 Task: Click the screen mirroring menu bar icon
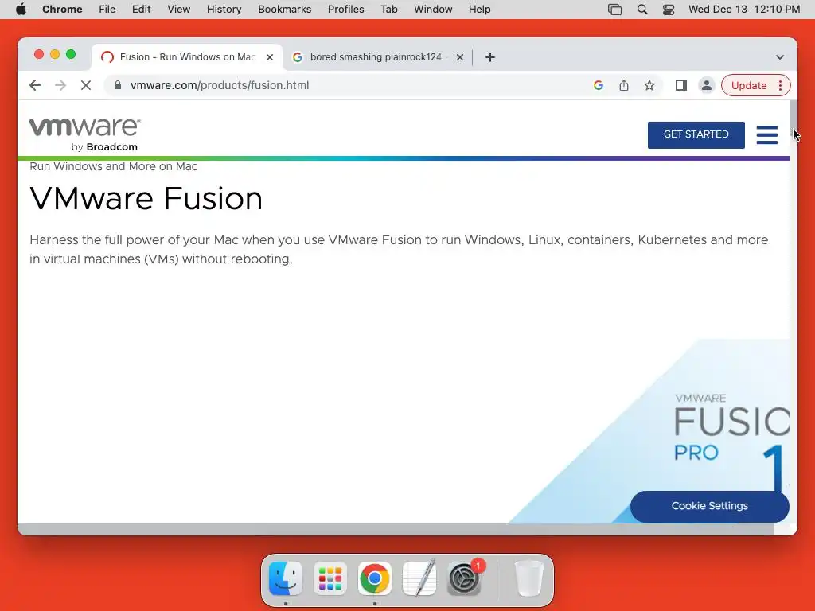point(615,10)
